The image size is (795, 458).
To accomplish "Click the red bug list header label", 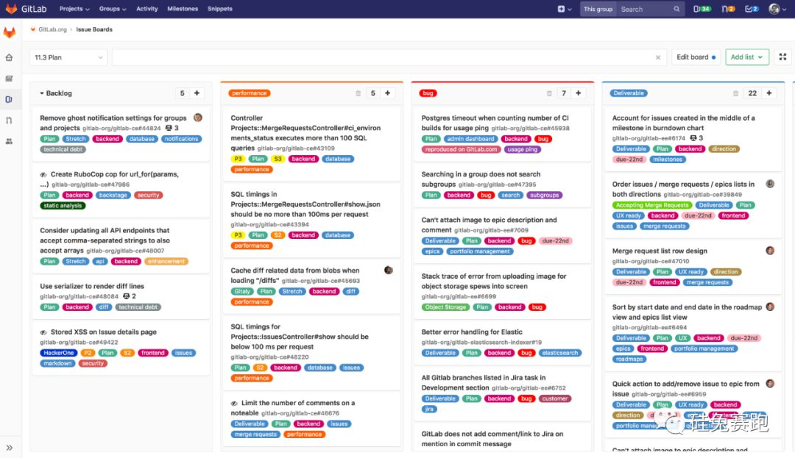I will (428, 93).
